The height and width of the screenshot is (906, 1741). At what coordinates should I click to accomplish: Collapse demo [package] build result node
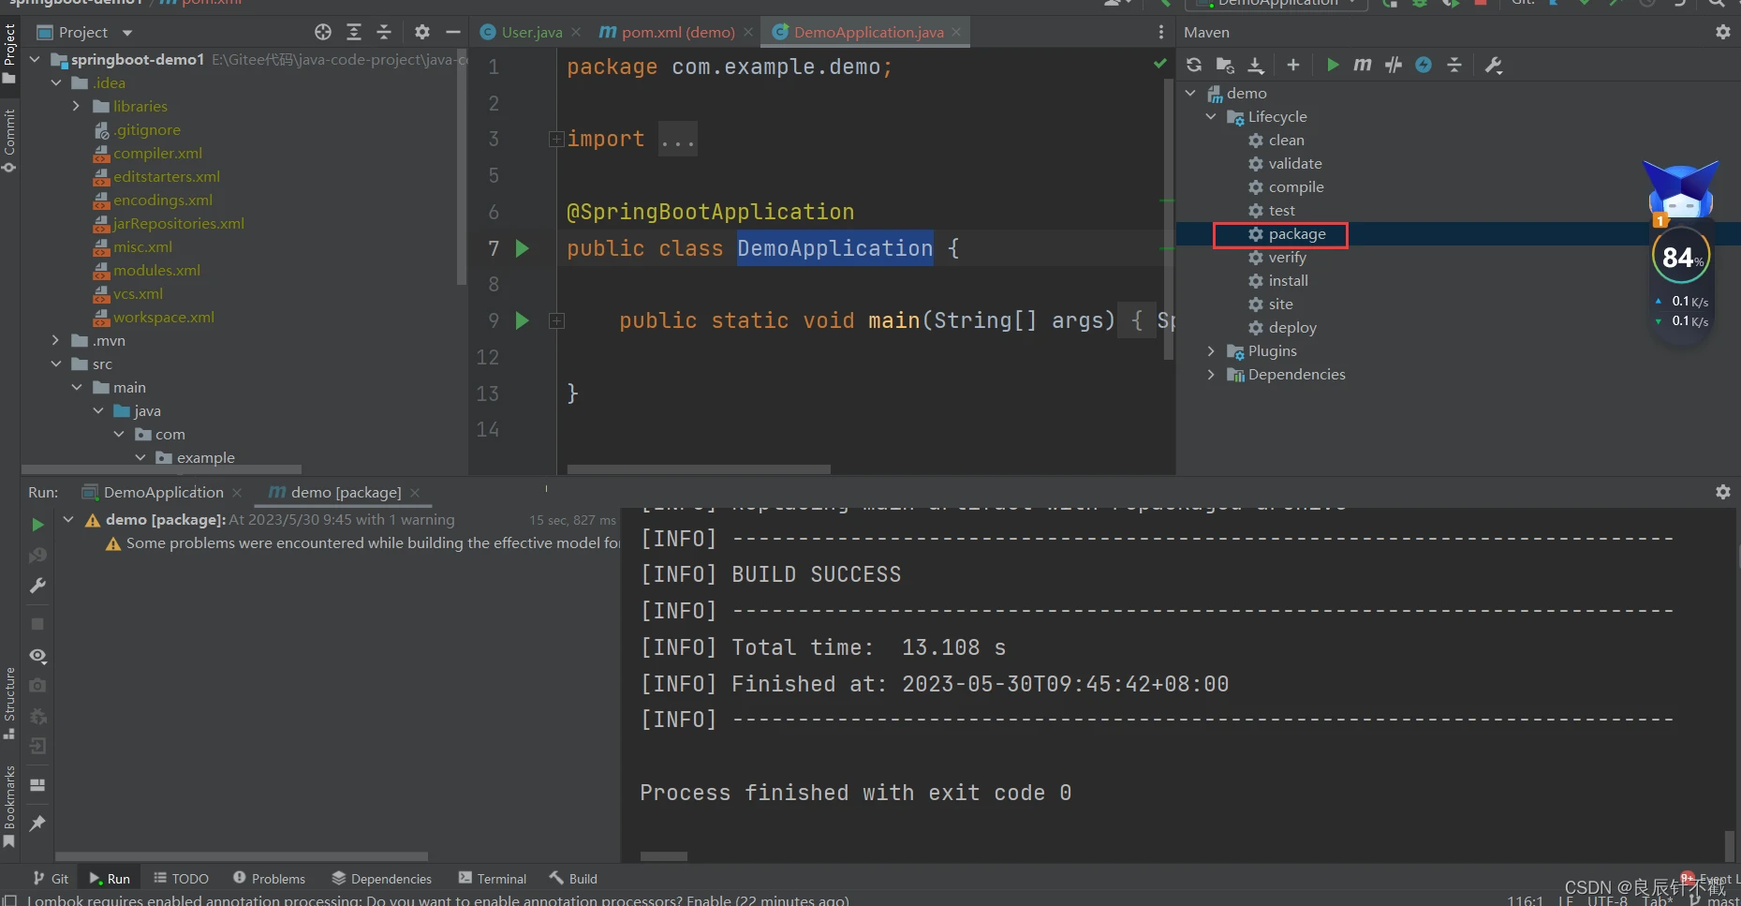point(68,519)
